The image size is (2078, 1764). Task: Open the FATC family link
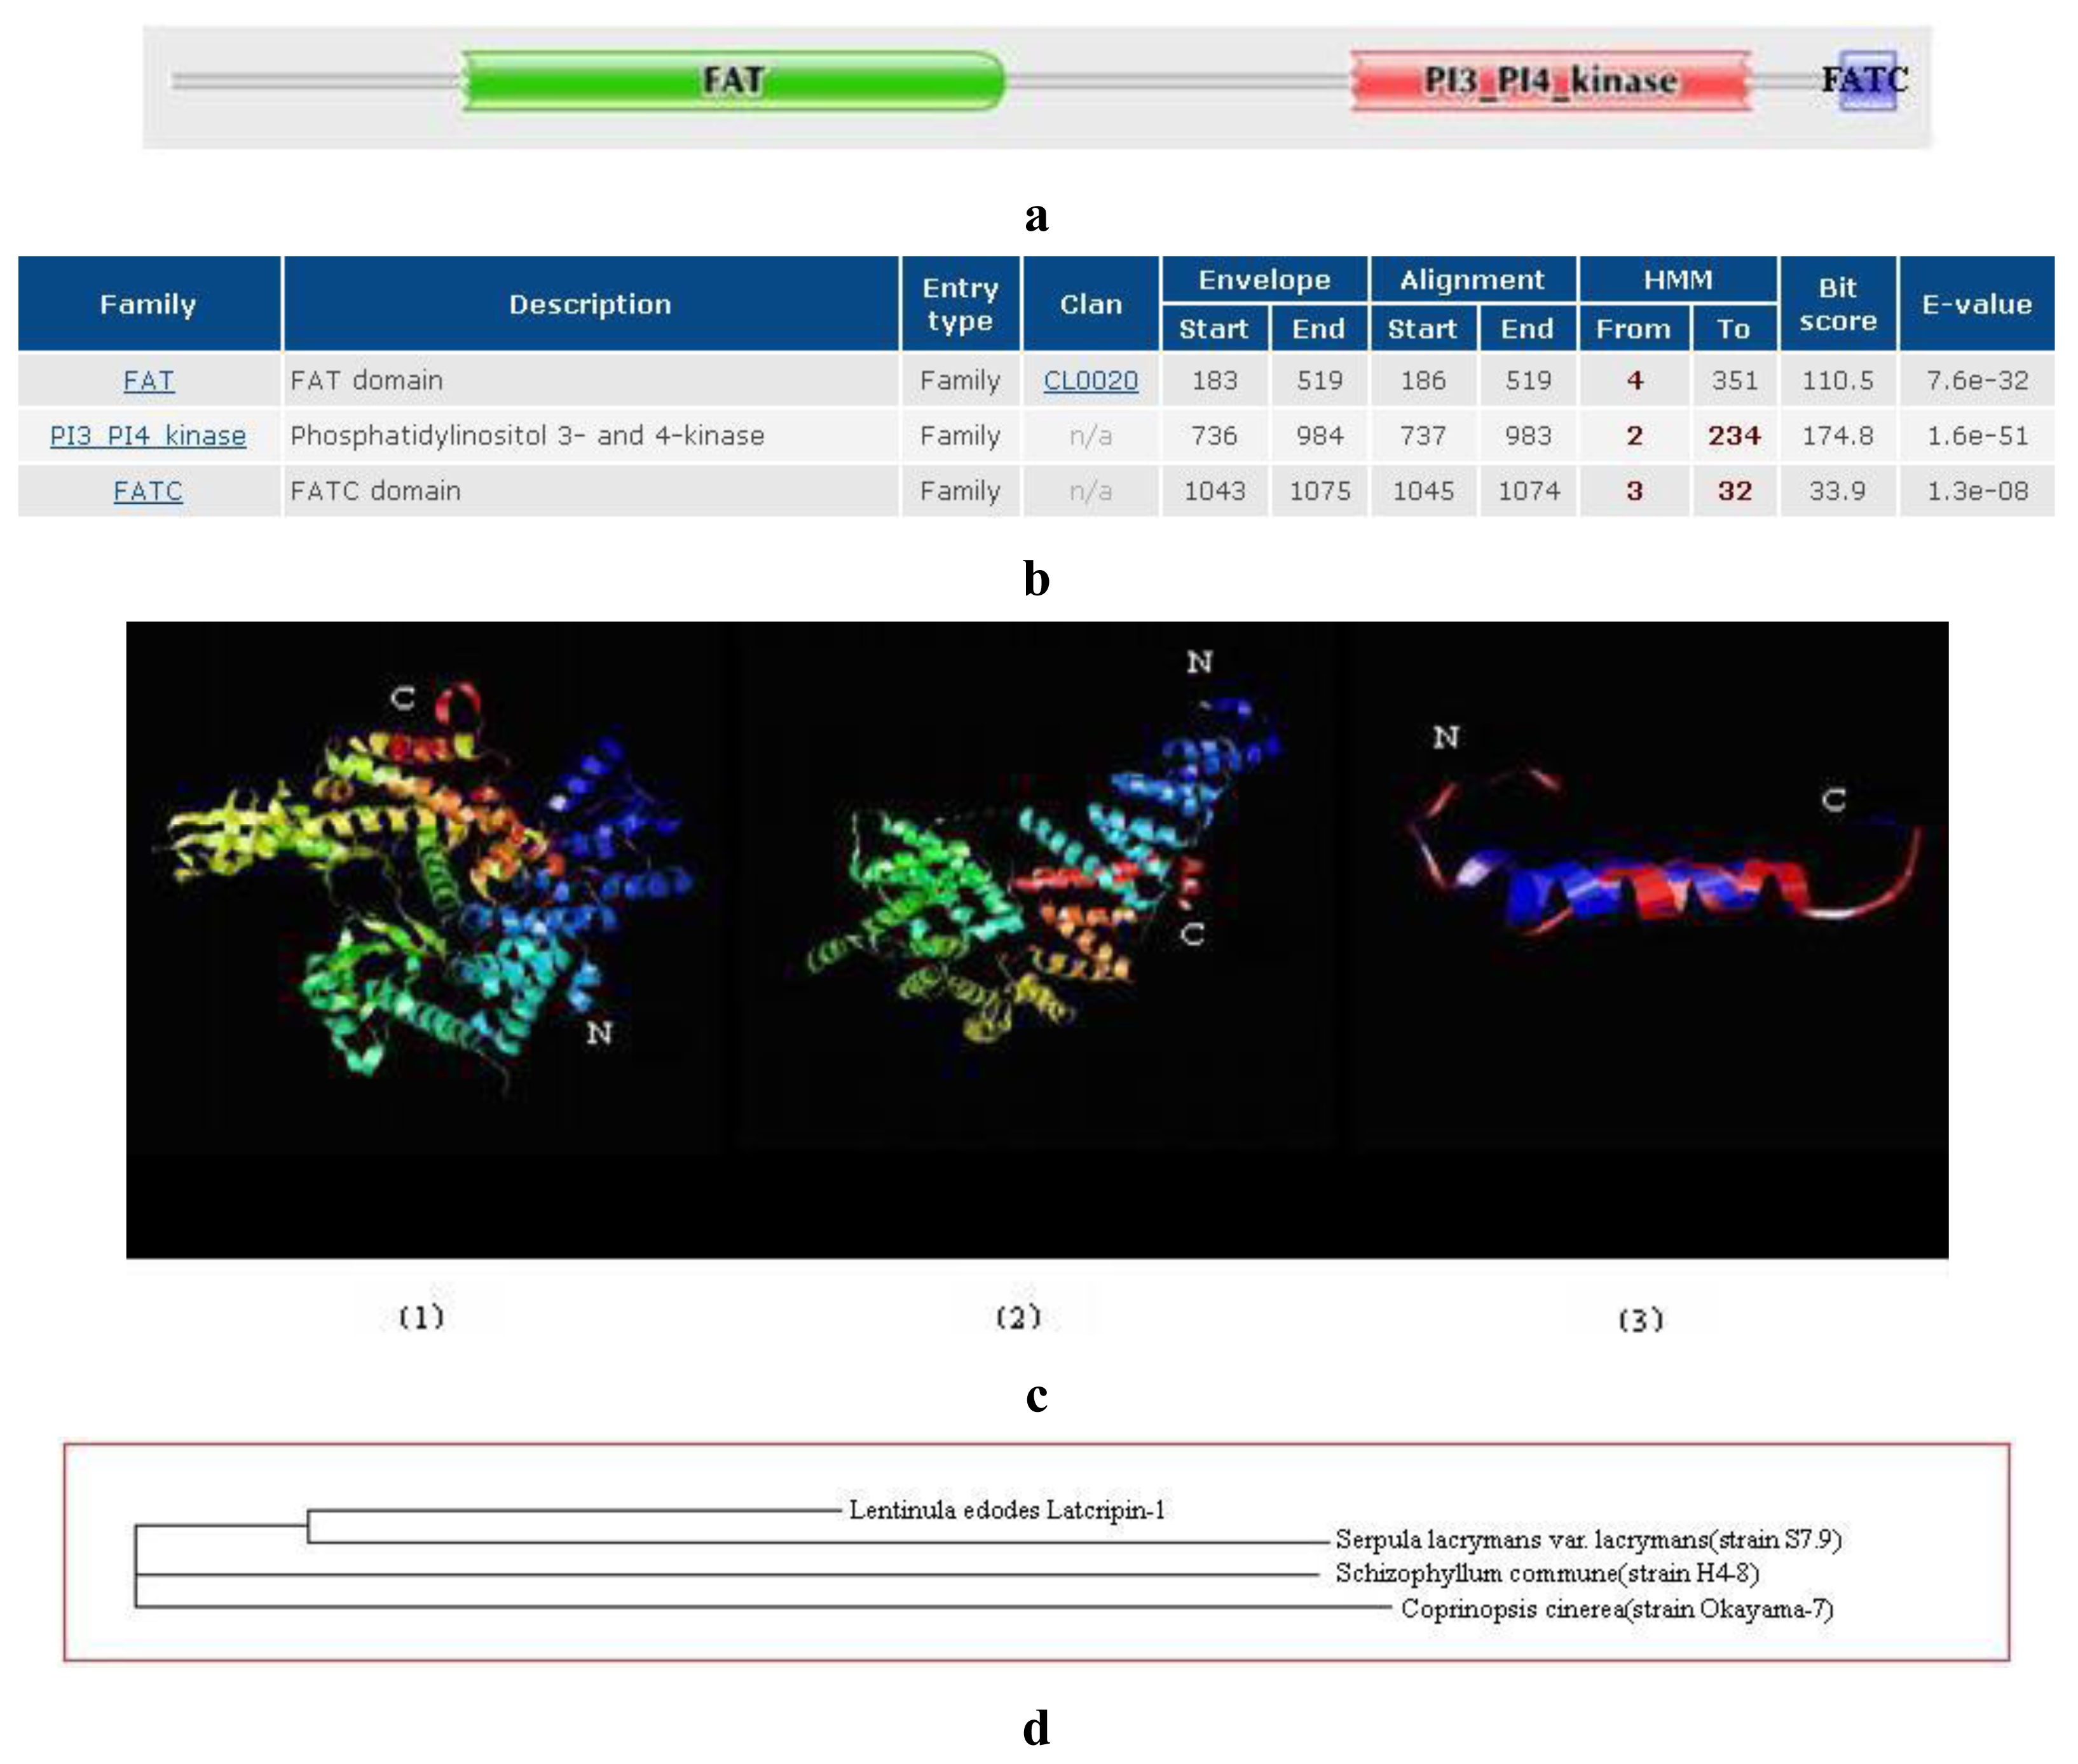[x=148, y=491]
